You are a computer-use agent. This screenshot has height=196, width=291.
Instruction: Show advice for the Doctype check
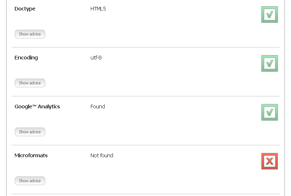pyautogui.click(x=30, y=34)
